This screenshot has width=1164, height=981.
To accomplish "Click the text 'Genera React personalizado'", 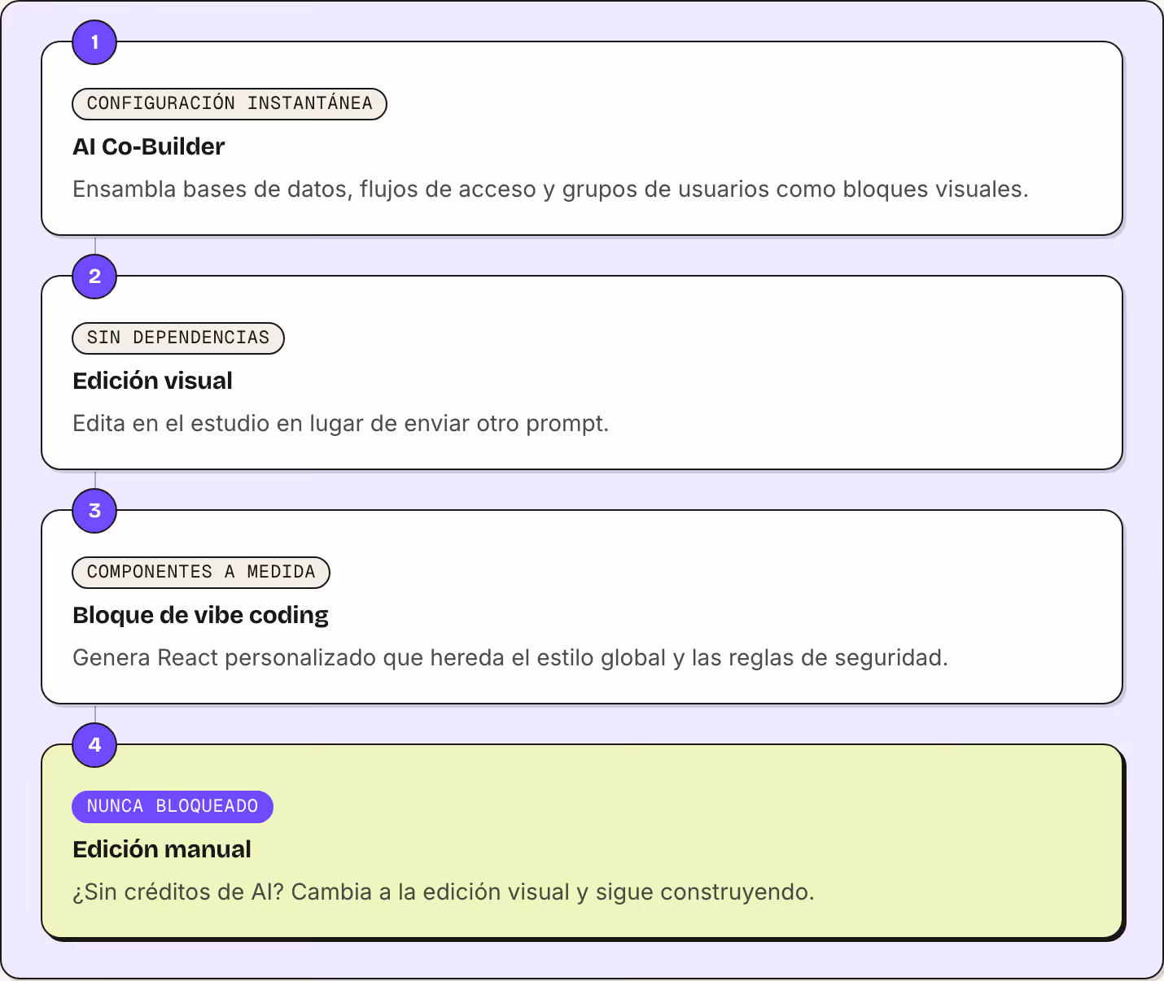I will click(225, 658).
